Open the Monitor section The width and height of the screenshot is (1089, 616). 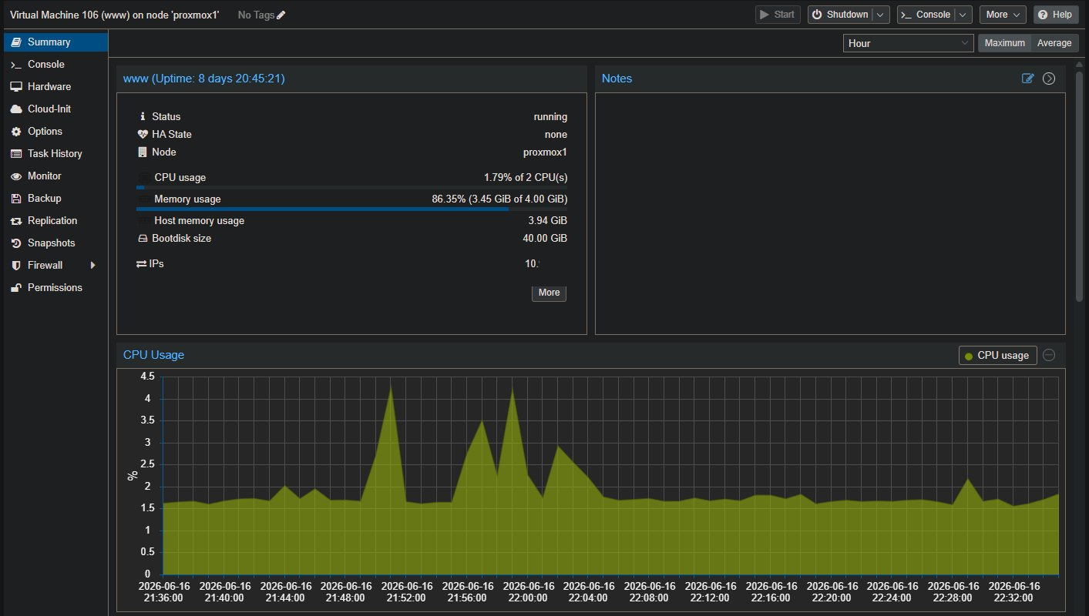55,176
